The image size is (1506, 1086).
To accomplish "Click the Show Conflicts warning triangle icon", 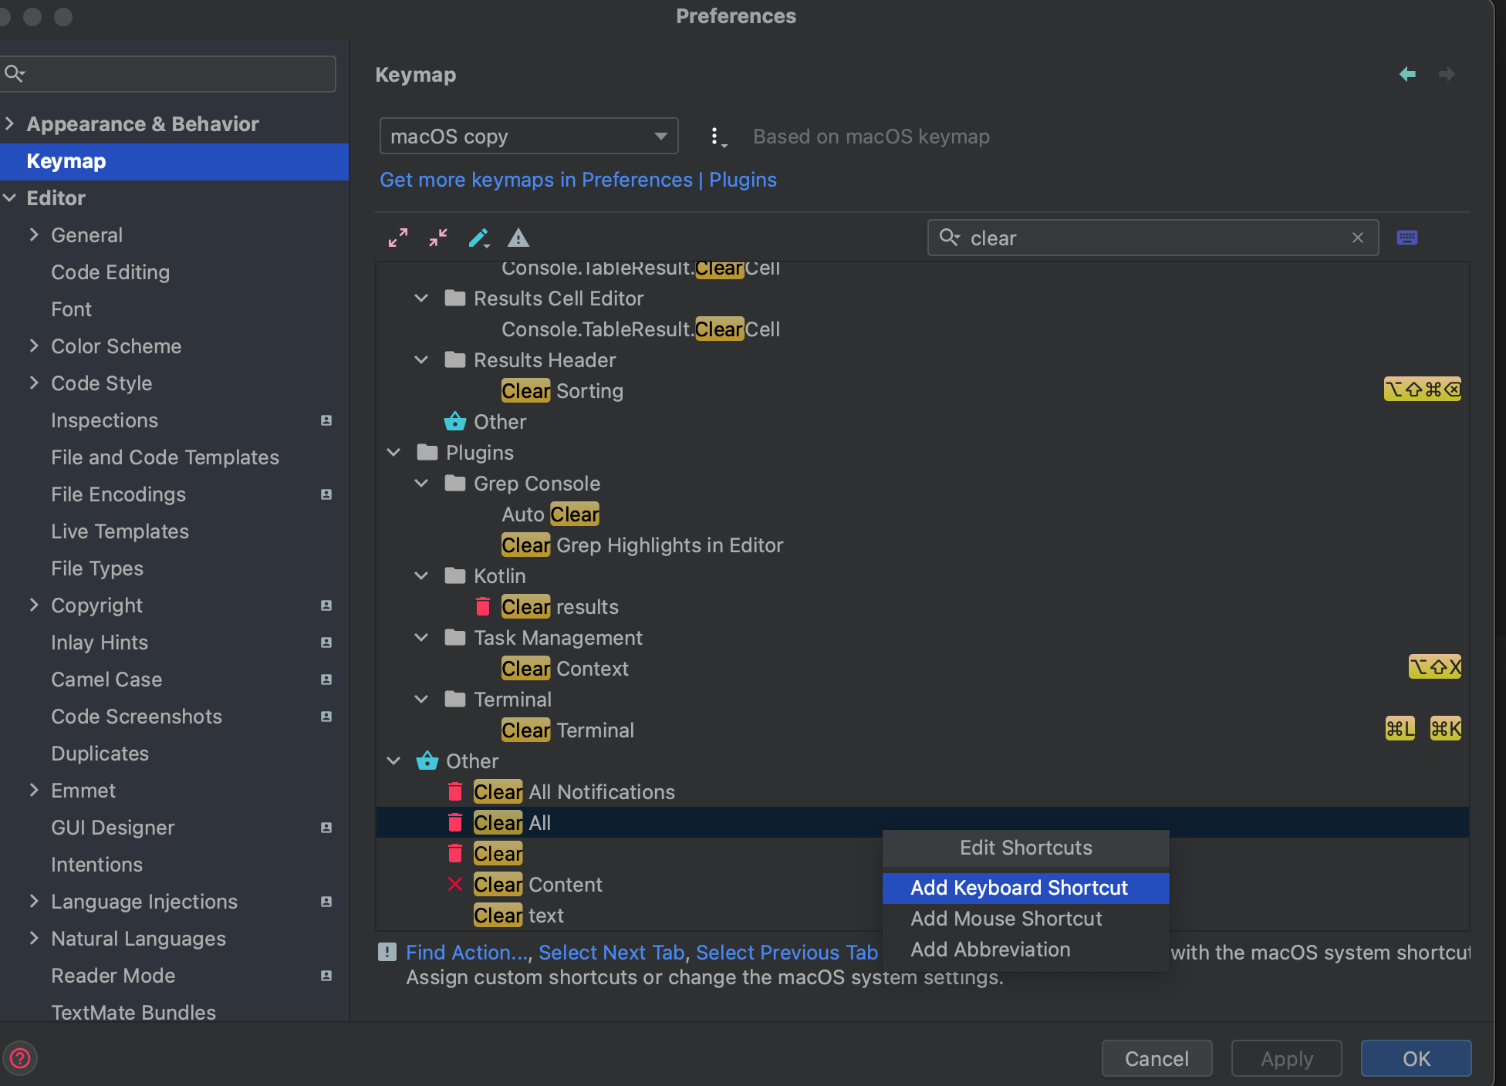I will point(518,238).
